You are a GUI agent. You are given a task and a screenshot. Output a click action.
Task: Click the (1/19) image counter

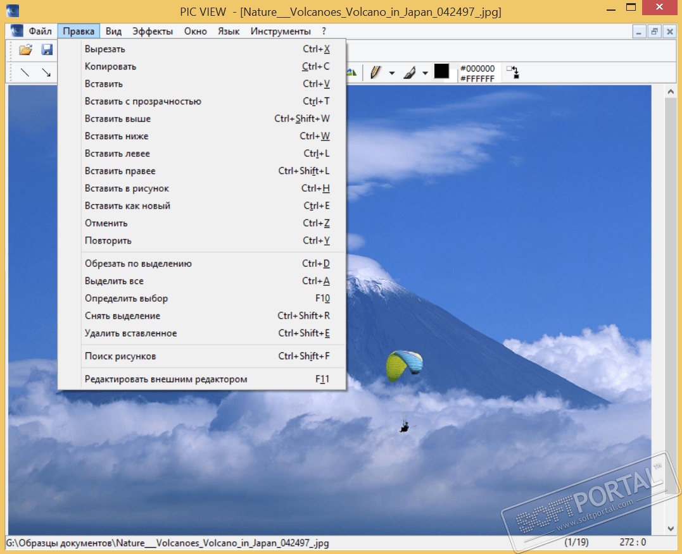click(x=576, y=542)
